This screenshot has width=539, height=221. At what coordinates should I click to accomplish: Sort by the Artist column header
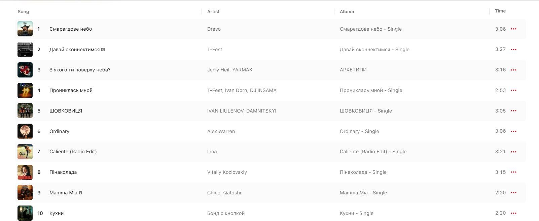point(213,12)
